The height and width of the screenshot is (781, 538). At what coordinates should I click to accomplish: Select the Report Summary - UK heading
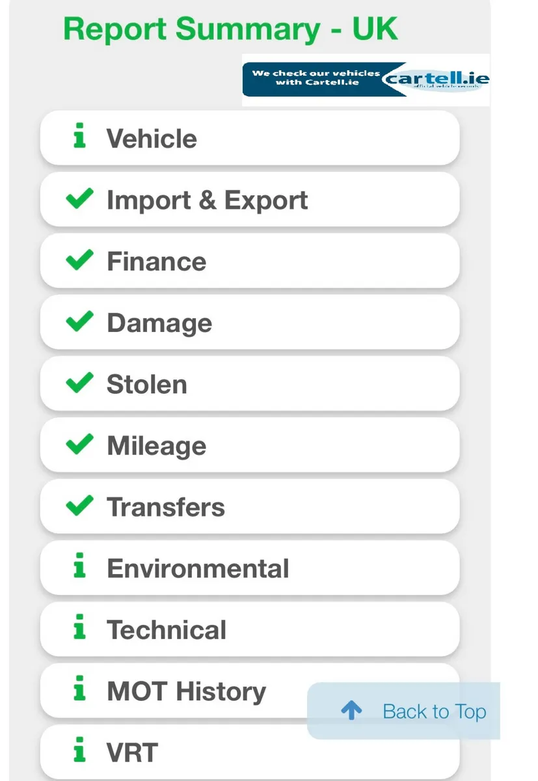click(x=230, y=29)
